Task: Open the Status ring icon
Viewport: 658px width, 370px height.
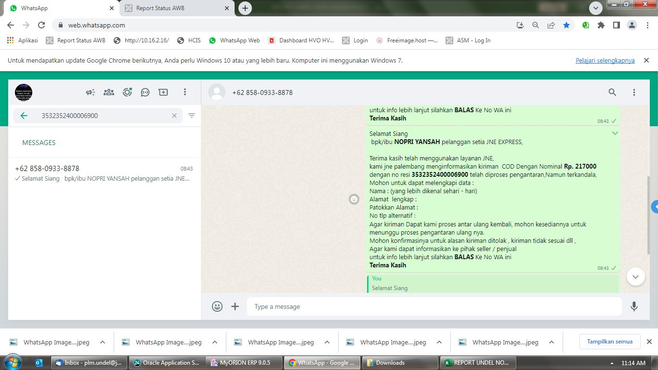Action: pos(127,92)
